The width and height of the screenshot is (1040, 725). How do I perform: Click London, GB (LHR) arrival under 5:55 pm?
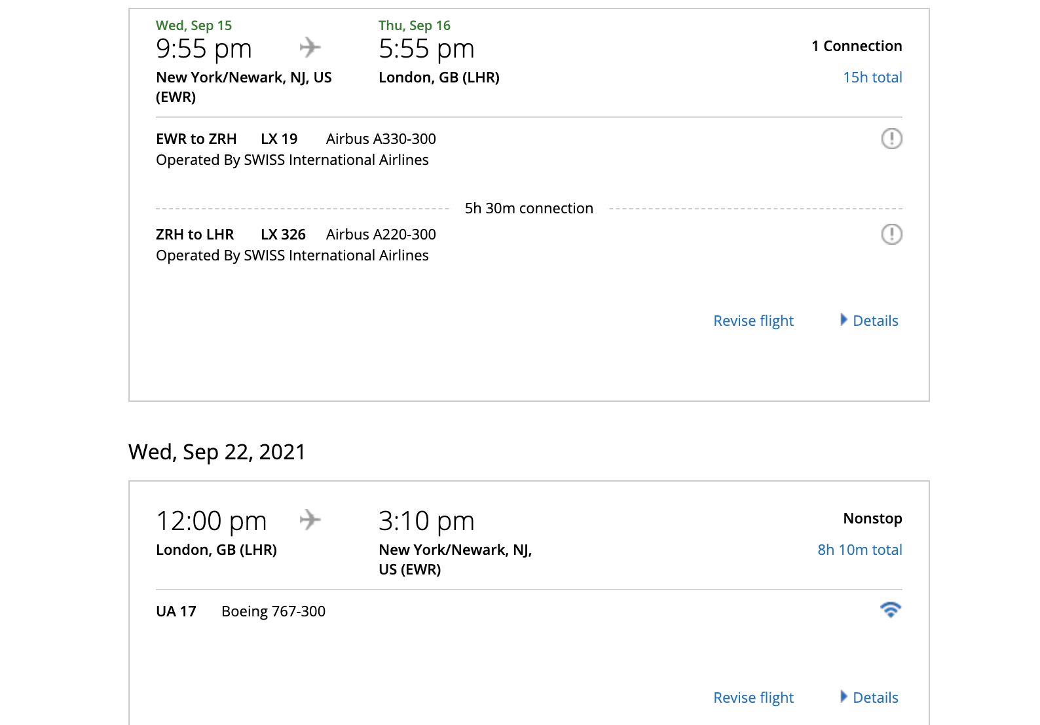pyautogui.click(x=439, y=77)
